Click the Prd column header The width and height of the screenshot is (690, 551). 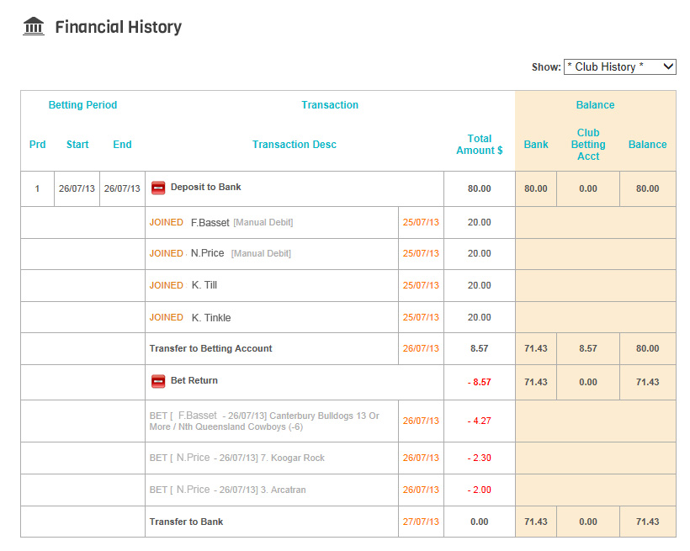[37, 145]
